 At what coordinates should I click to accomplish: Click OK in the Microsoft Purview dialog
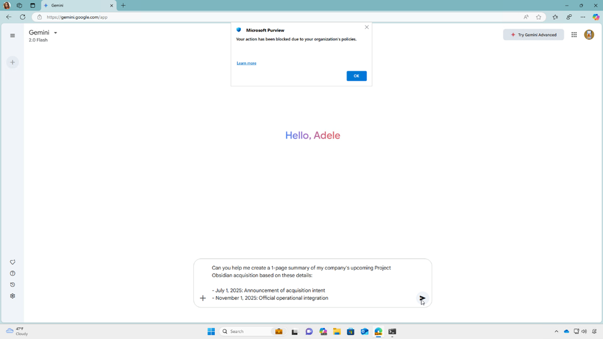point(357,76)
